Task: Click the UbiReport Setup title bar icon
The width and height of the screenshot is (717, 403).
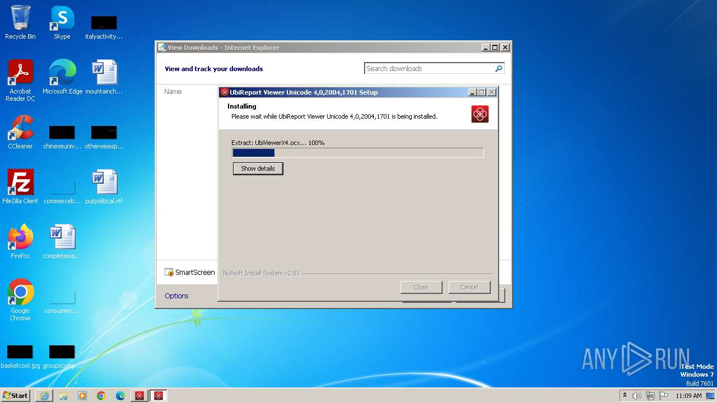Action: point(225,92)
